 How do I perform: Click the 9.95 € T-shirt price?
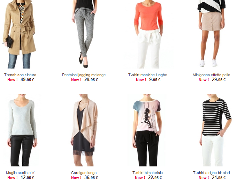(155, 80)
